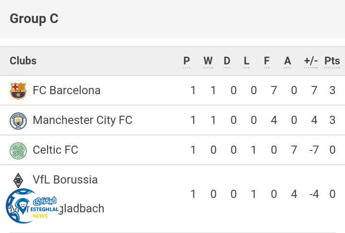The height and width of the screenshot is (233, 345).
Task: Click the P played column header
Action: pos(187,61)
